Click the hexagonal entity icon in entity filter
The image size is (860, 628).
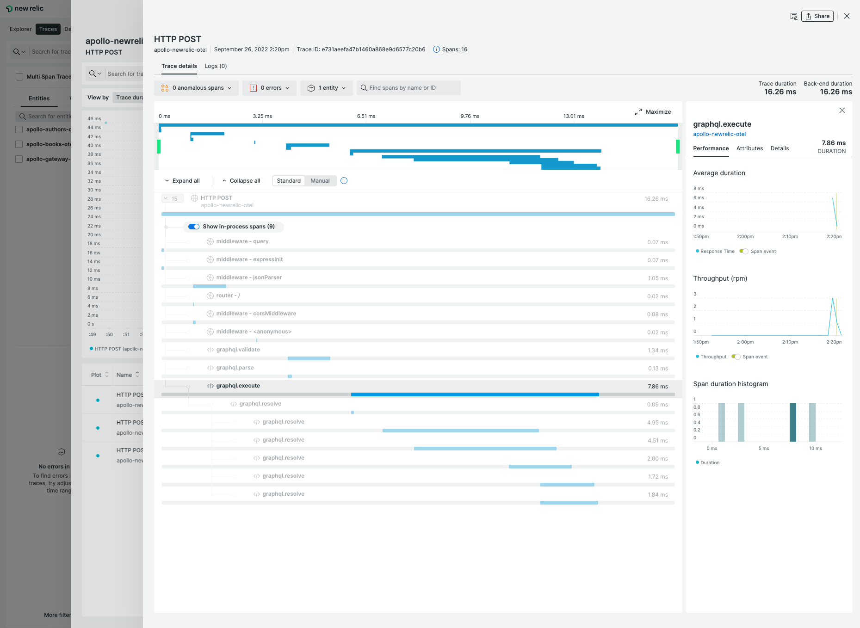point(311,88)
